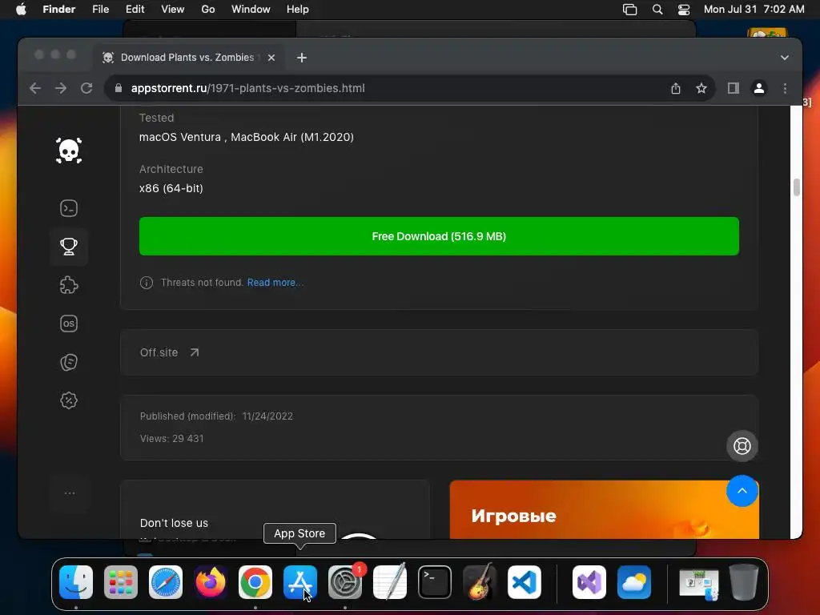
Task: Click the address bar showing appstorrent.ru URL
Action: (387, 88)
